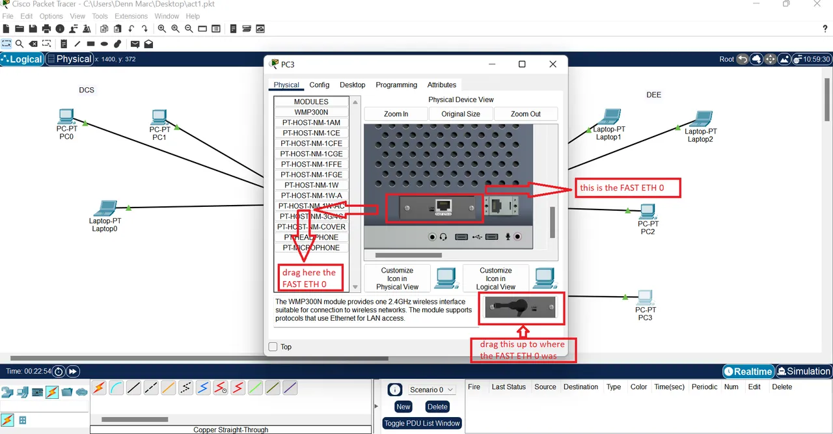833x434 pixels.
Task: Click the New Cluster cloud icon
Action: (756, 59)
